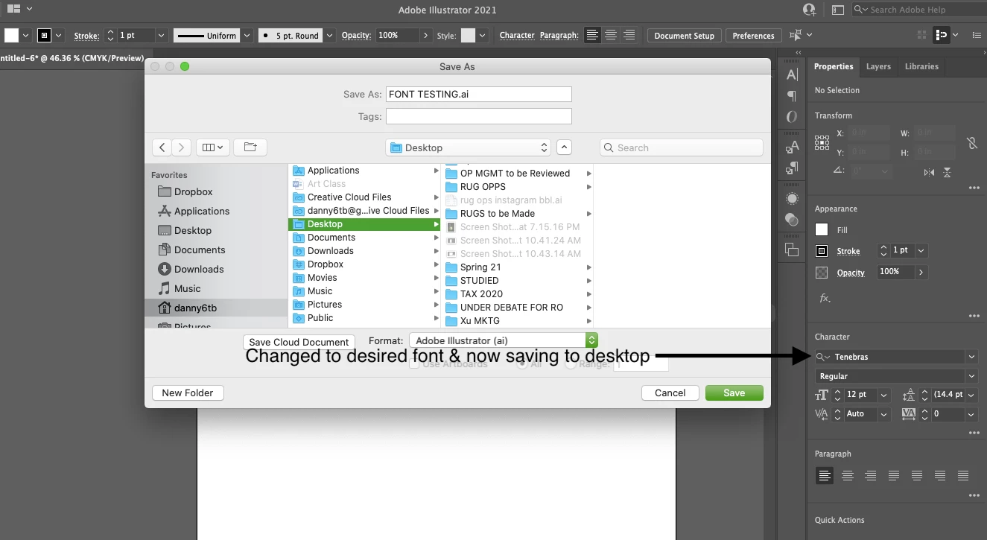
Task: Click the Save As filename field
Action: tap(478, 94)
